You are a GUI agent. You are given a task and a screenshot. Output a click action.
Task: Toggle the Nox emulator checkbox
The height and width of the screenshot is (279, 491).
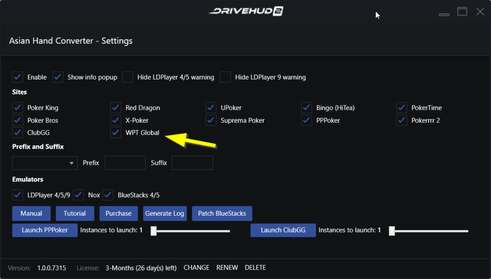78,195
